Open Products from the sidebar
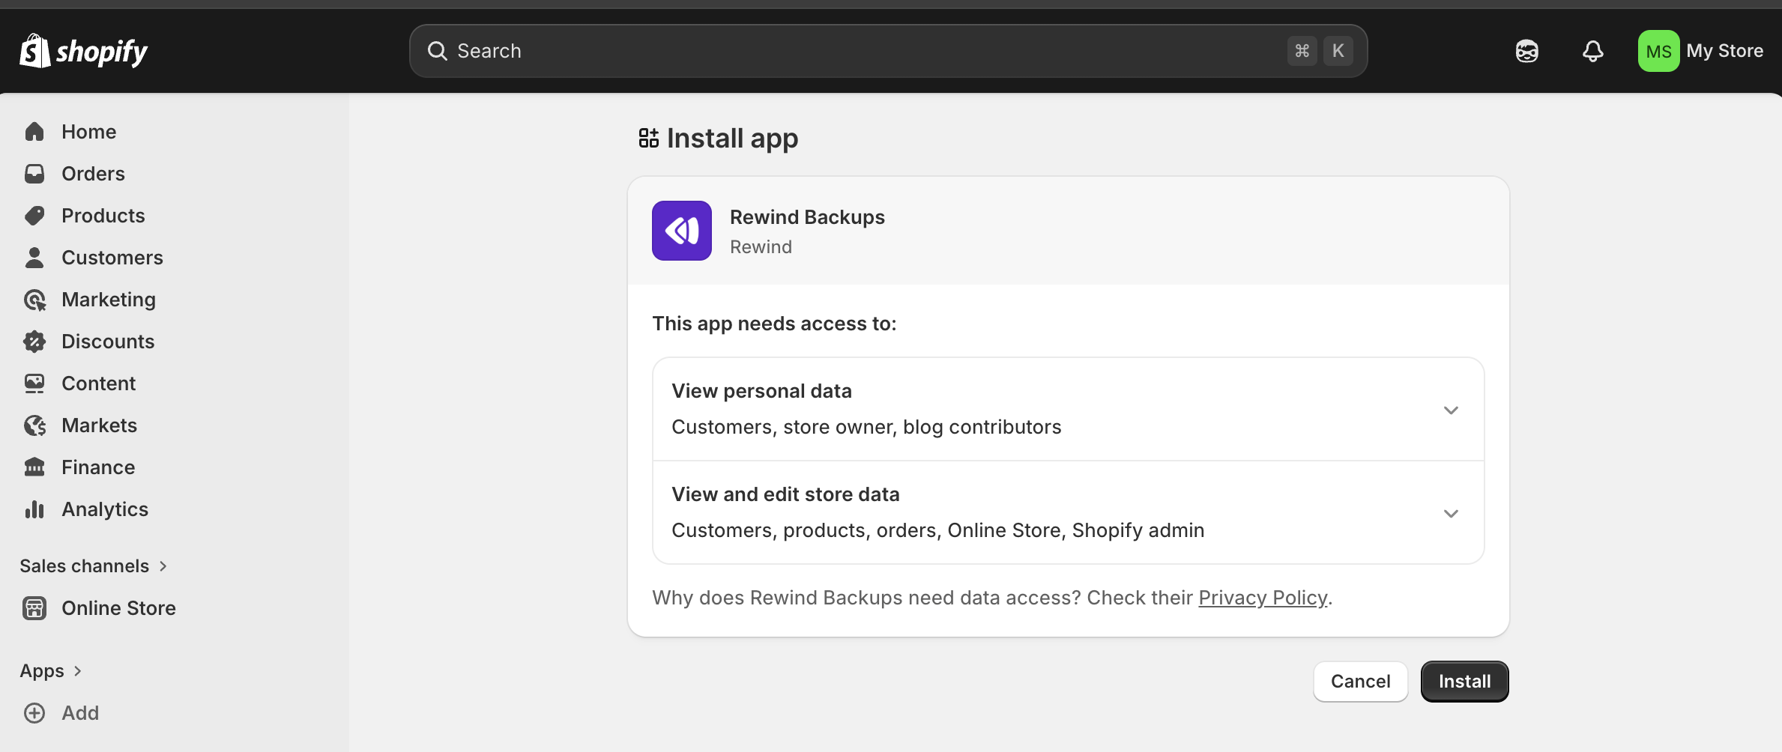Viewport: 1782px width, 752px height. pos(103,216)
